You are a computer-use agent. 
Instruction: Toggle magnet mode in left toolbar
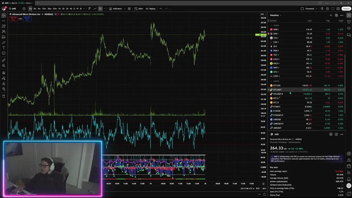point(4,73)
